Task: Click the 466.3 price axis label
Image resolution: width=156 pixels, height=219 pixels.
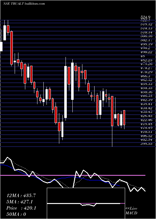Action: (x=145, y=76)
